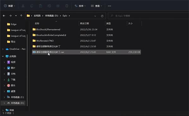Open 音乐 library in sidebar
The image size is (189, 116).
(x=11, y=85)
